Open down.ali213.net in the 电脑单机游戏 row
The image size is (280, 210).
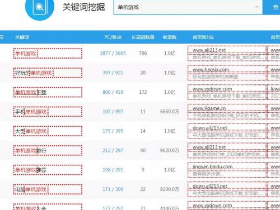[x=210, y=186]
